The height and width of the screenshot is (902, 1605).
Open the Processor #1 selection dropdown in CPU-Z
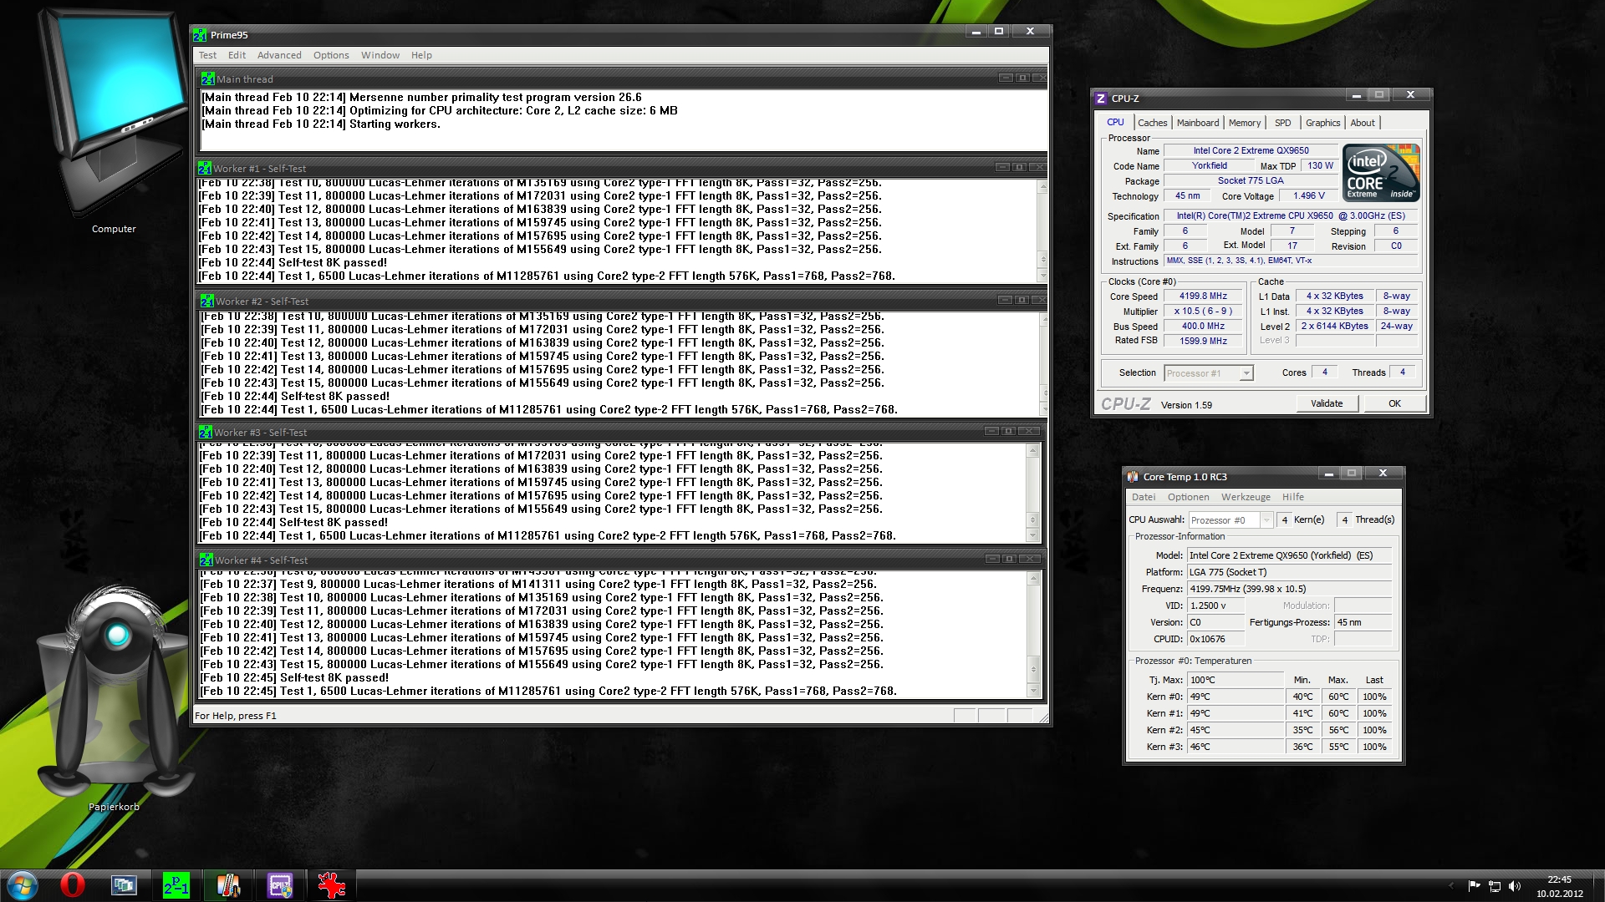tap(1245, 372)
